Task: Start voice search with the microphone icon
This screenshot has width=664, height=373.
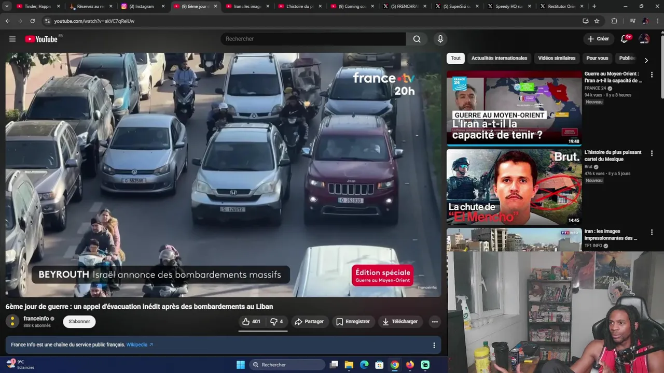Action: coord(440,39)
